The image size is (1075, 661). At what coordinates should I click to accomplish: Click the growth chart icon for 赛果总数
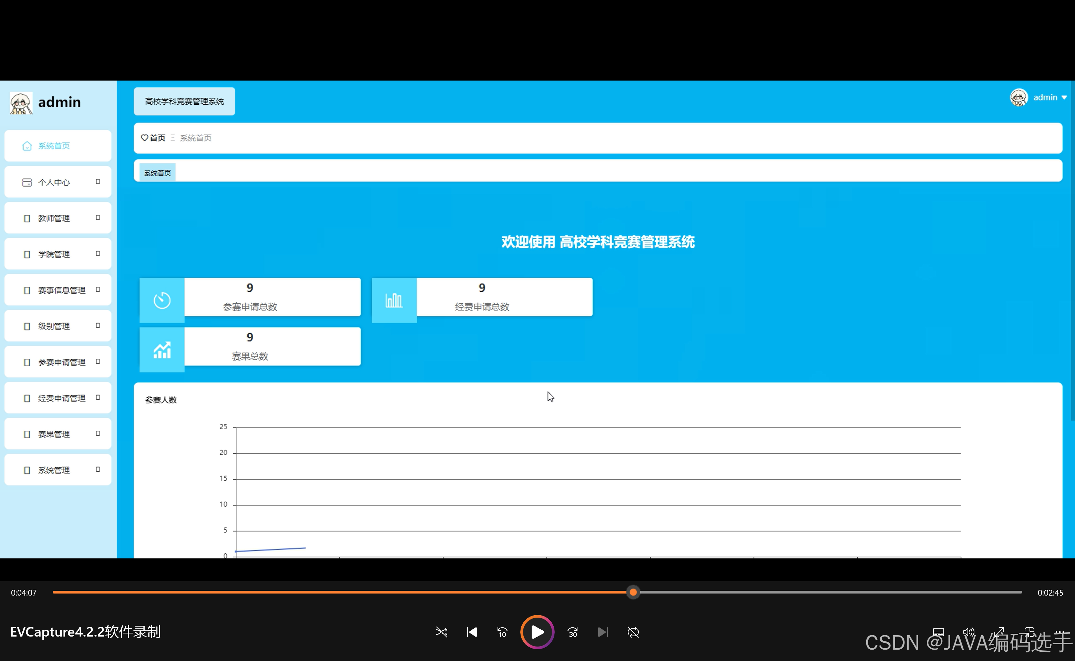pyautogui.click(x=162, y=350)
